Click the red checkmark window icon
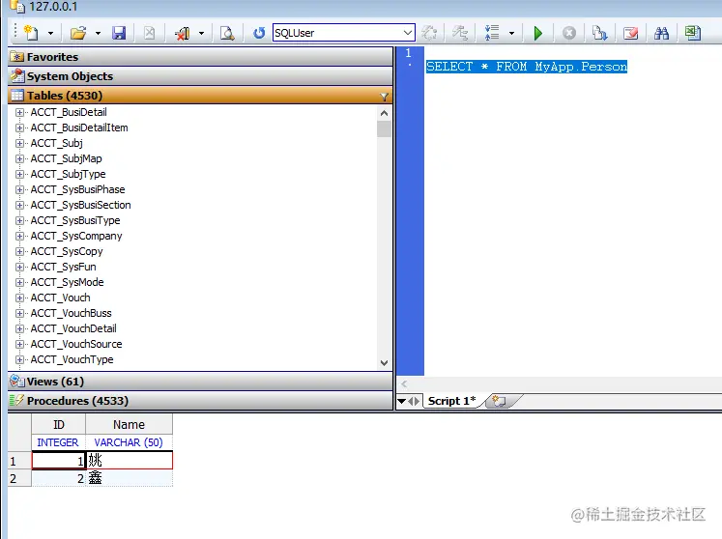The width and height of the screenshot is (722, 539). pos(630,33)
